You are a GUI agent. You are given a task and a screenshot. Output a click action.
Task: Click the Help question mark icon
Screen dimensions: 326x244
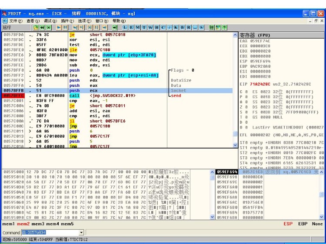(x=224, y=27)
